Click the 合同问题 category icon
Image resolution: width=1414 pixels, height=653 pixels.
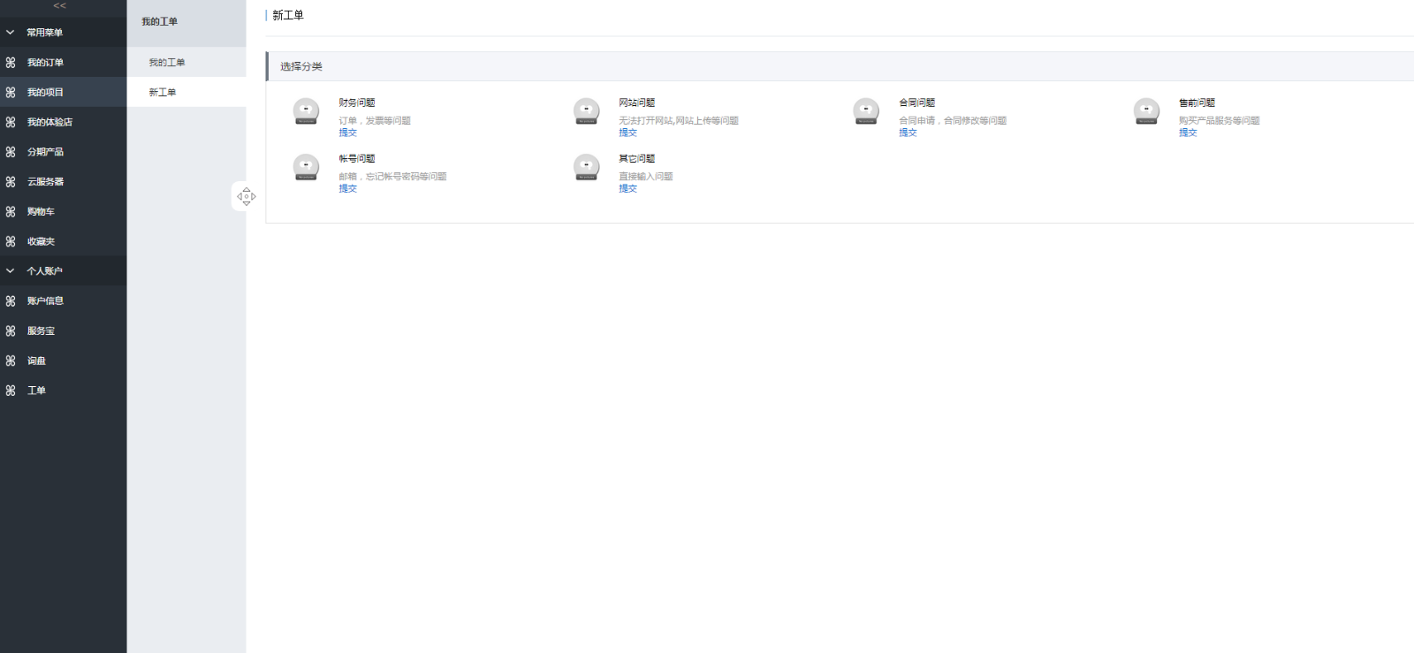tap(866, 111)
